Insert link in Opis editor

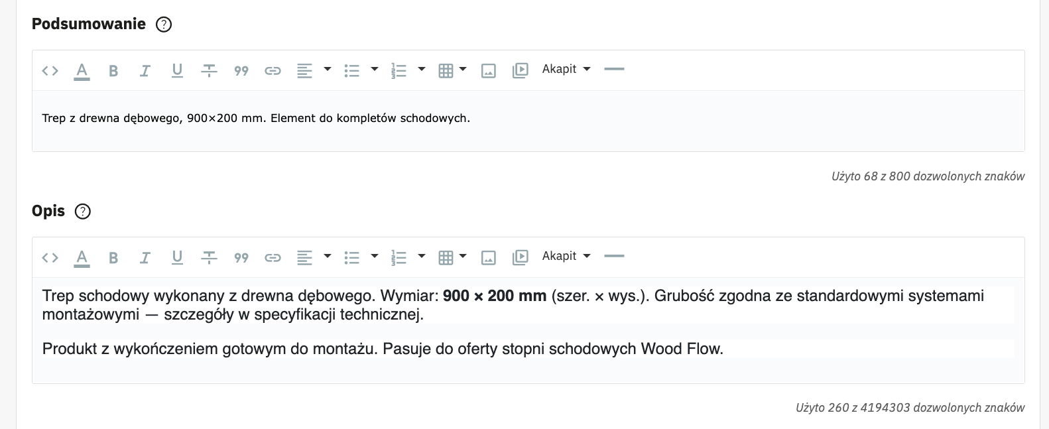tap(273, 257)
